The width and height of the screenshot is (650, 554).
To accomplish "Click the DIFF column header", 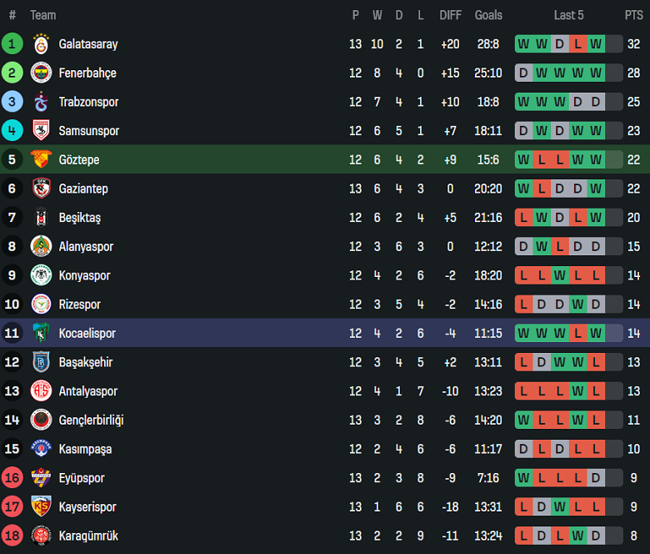I will pos(450,15).
